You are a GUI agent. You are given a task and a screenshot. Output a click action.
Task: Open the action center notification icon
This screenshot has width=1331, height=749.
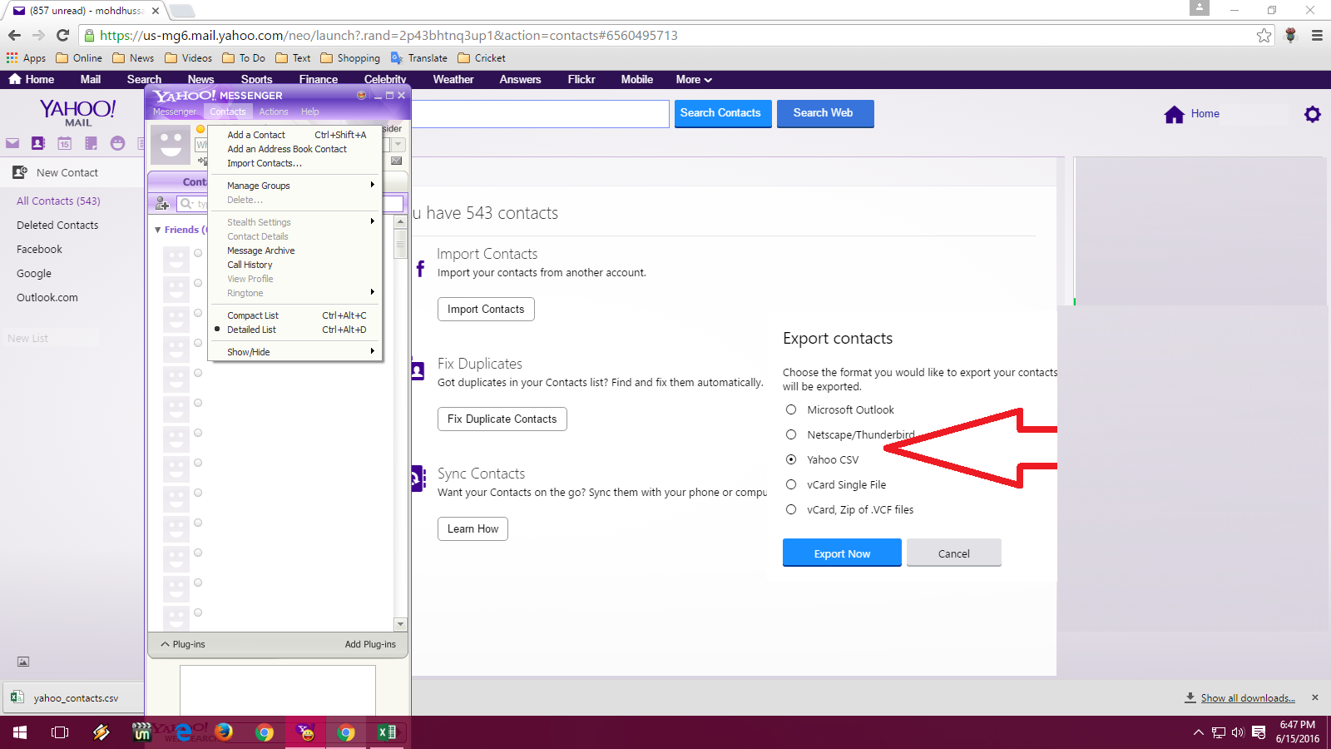click(1259, 732)
